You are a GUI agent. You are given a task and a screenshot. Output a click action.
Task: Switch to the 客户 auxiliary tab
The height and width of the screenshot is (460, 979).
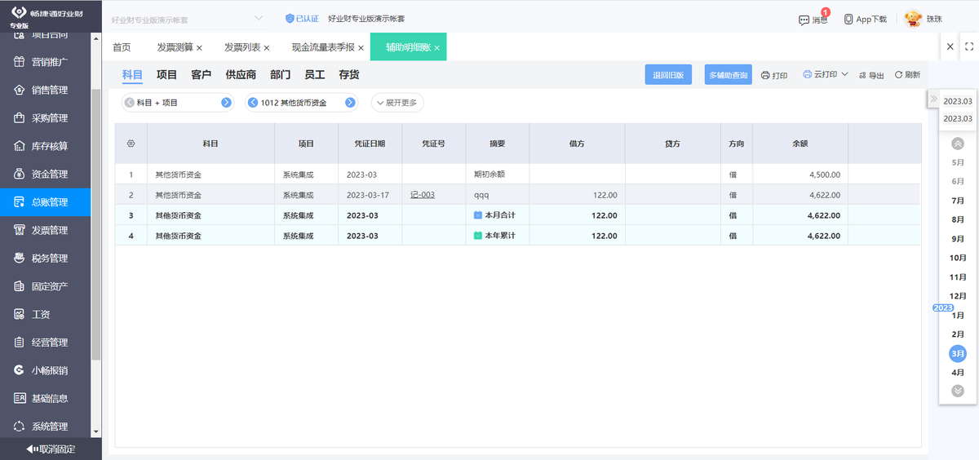201,75
